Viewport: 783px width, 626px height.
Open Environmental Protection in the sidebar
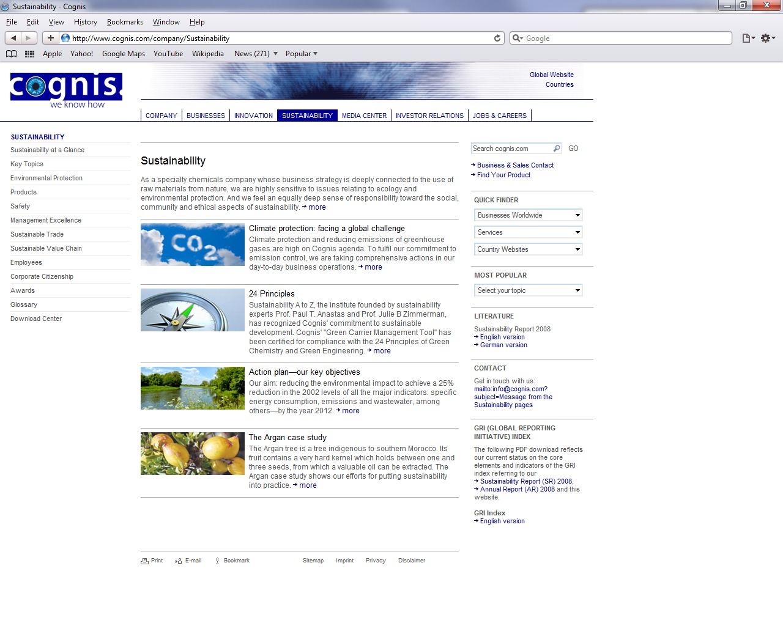click(46, 178)
